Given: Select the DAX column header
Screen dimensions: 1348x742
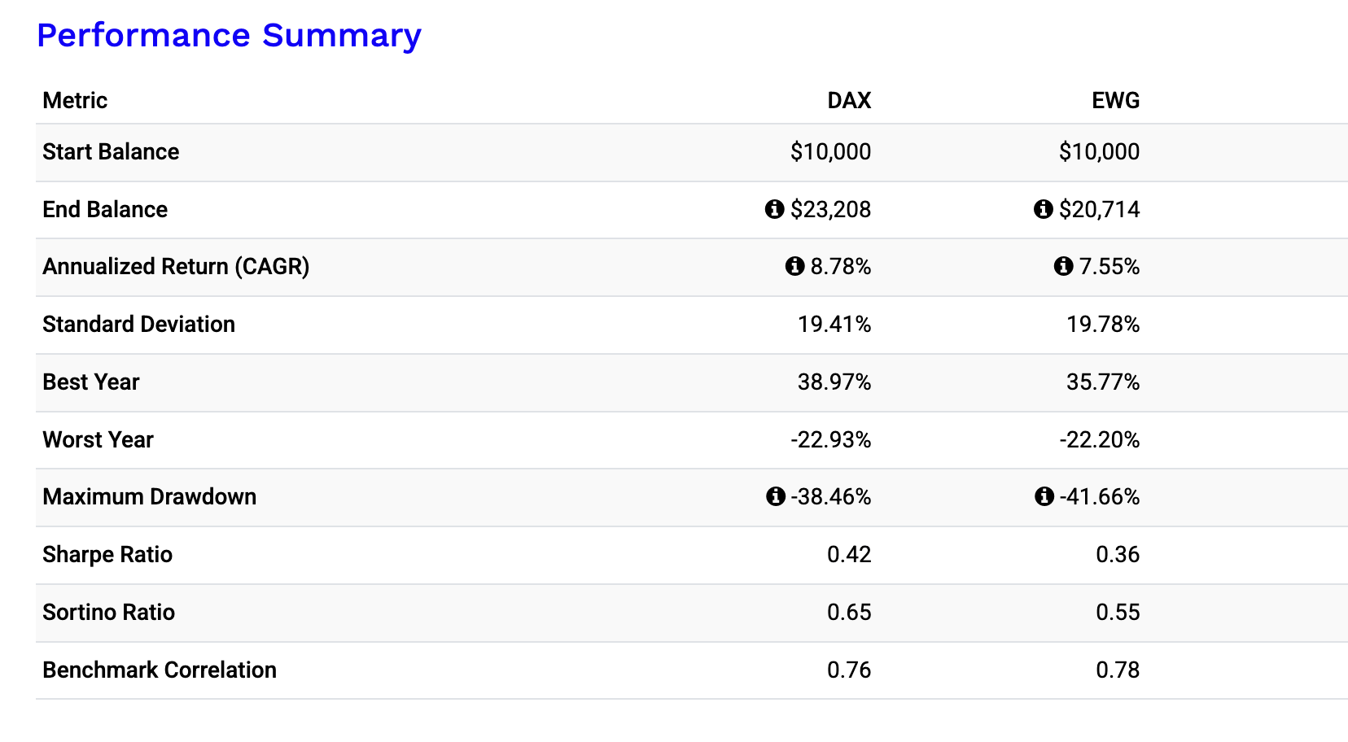Looking at the screenshot, I should click(x=849, y=100).
